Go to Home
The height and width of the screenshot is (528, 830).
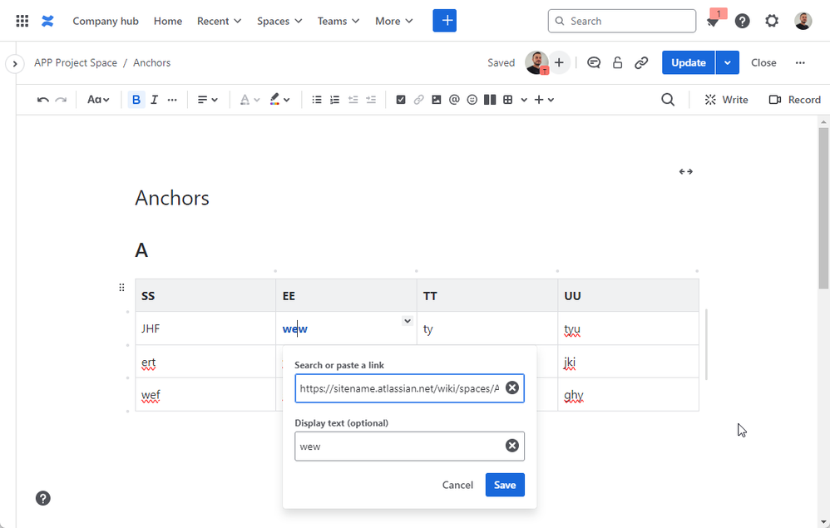click(168, 21)
